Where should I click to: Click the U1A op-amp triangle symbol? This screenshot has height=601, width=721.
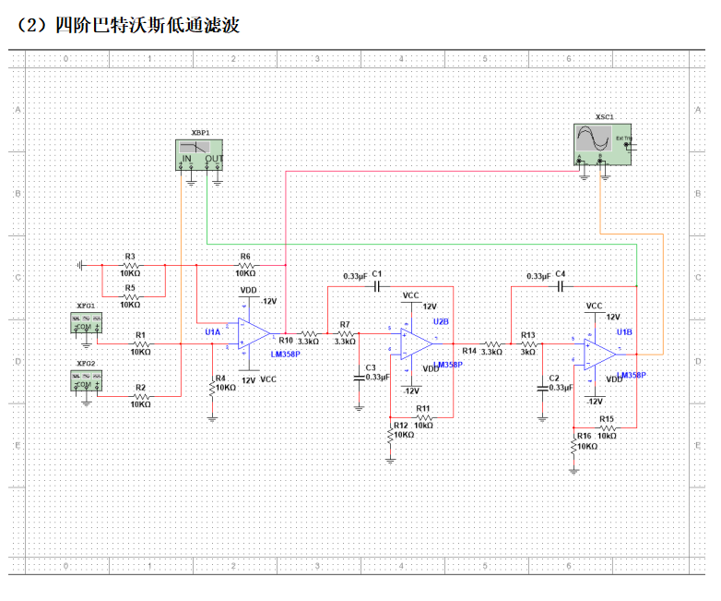coord(254,334)
